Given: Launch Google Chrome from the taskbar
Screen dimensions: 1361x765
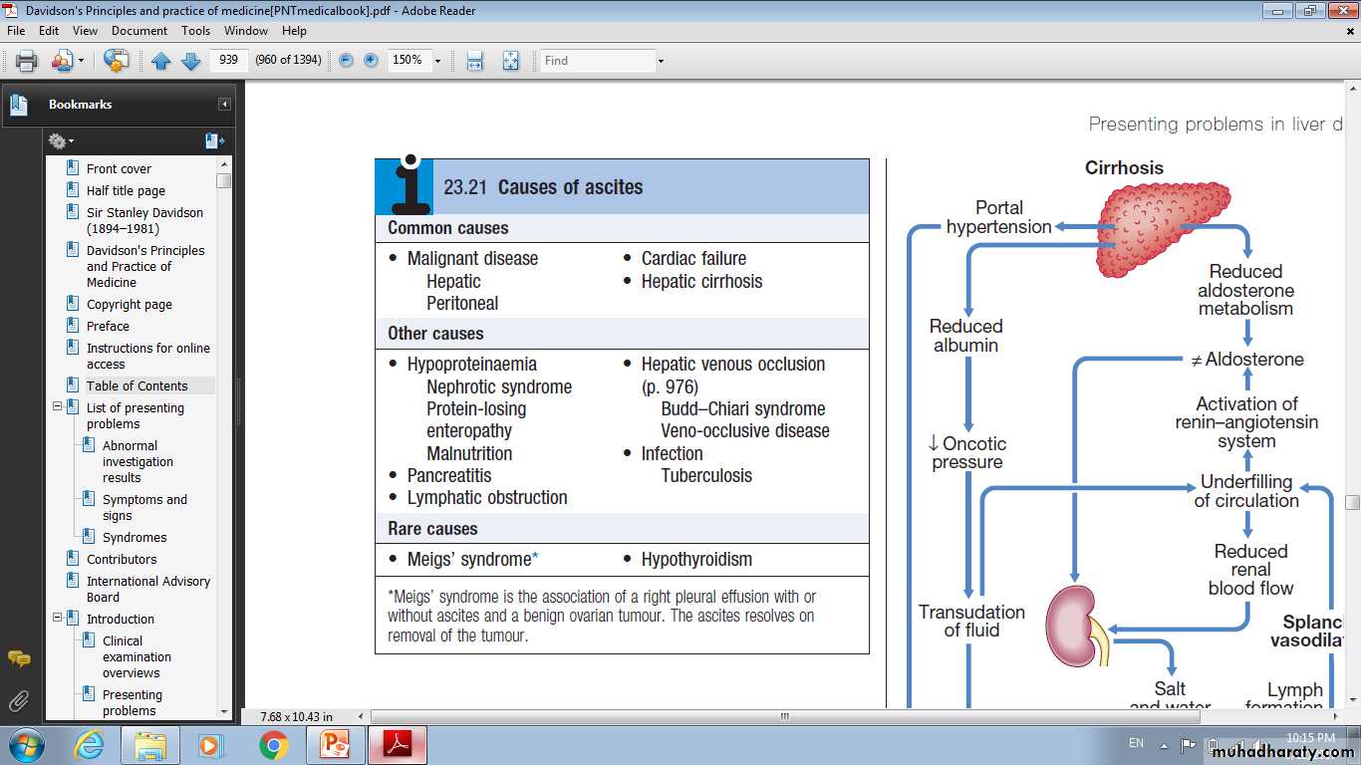Looking at the screenshot, I should point(273,745).
